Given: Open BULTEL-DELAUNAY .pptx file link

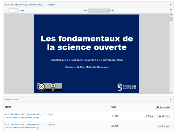Looking at the screenshot, I should 30,125.
